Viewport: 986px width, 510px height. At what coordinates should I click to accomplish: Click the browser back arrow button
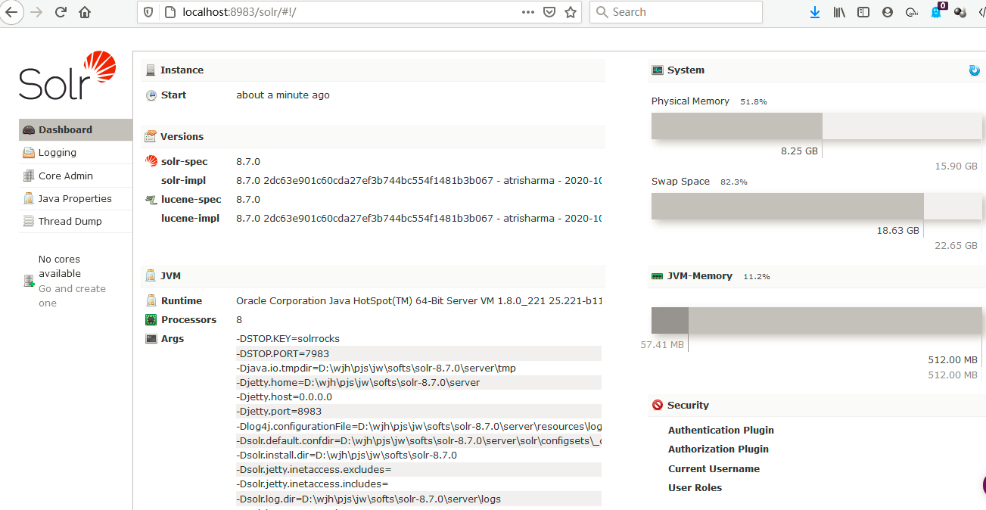[11, 12]
